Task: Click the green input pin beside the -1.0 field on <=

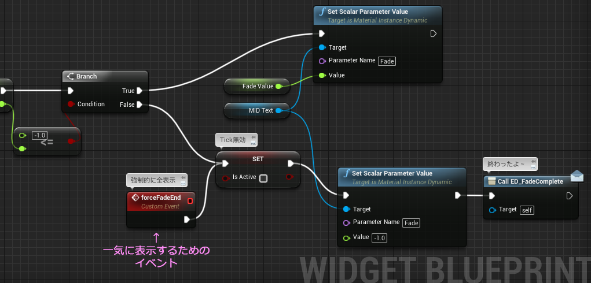Action: click(x=22, y=135)
